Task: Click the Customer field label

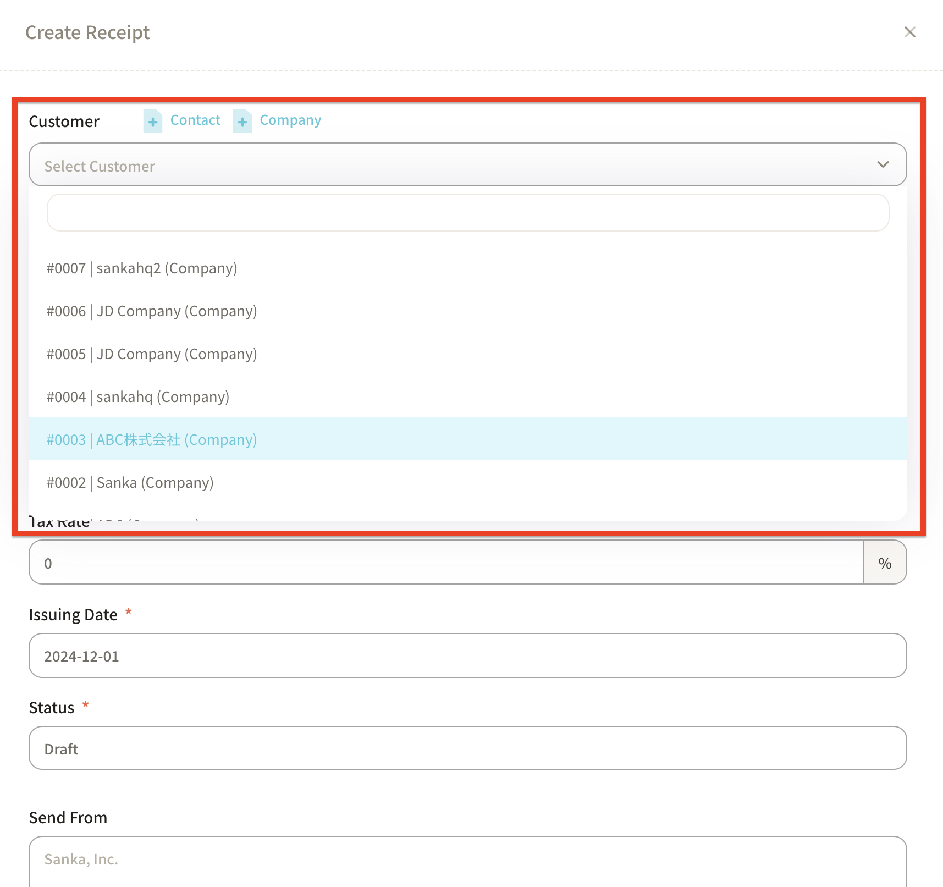Action: [x=64, y=122]
